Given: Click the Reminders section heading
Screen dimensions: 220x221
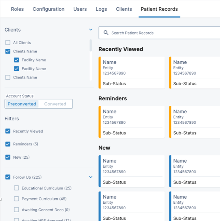Looking at the screenshot, I should pos(113,98).
